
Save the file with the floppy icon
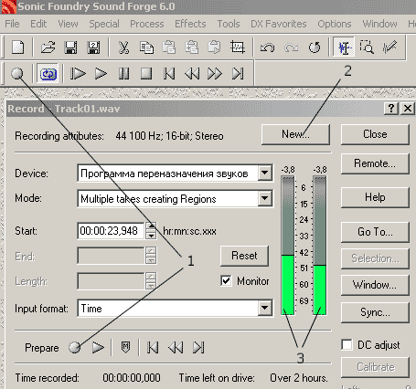[70, 47]
